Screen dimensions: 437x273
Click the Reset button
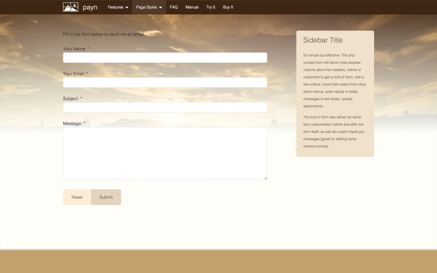pyautogui.click(x=77, y=197)
